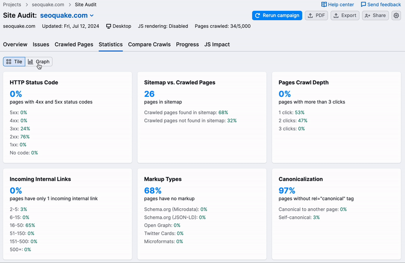The height and width of the screenshot is (263, 405).
Task: Switch to Tile view
Action: (14, 62)
